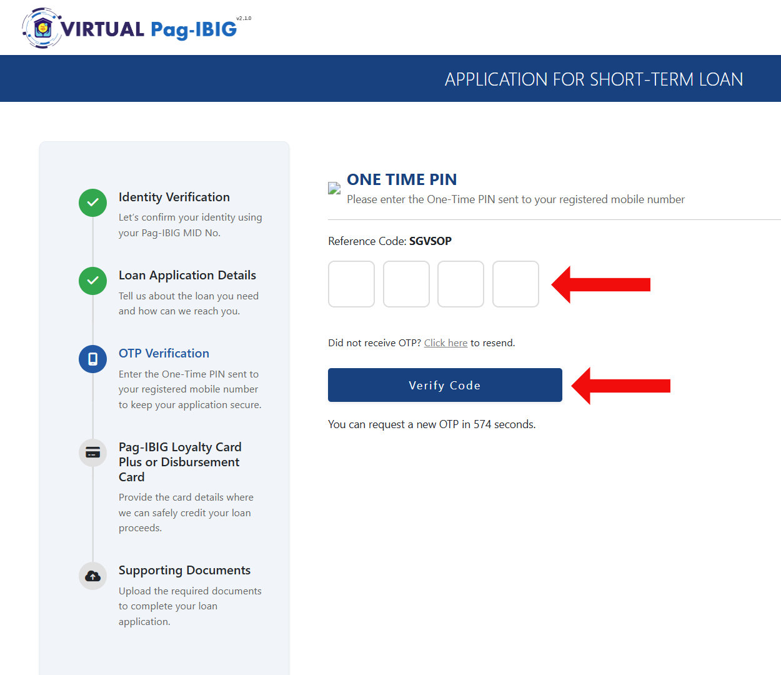Click 'Let's confirm your identity' description text
This screenshot has width=781, height=675.
pos(191,225)
